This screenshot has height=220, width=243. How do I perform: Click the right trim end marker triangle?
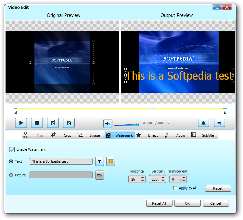point(225,113)
